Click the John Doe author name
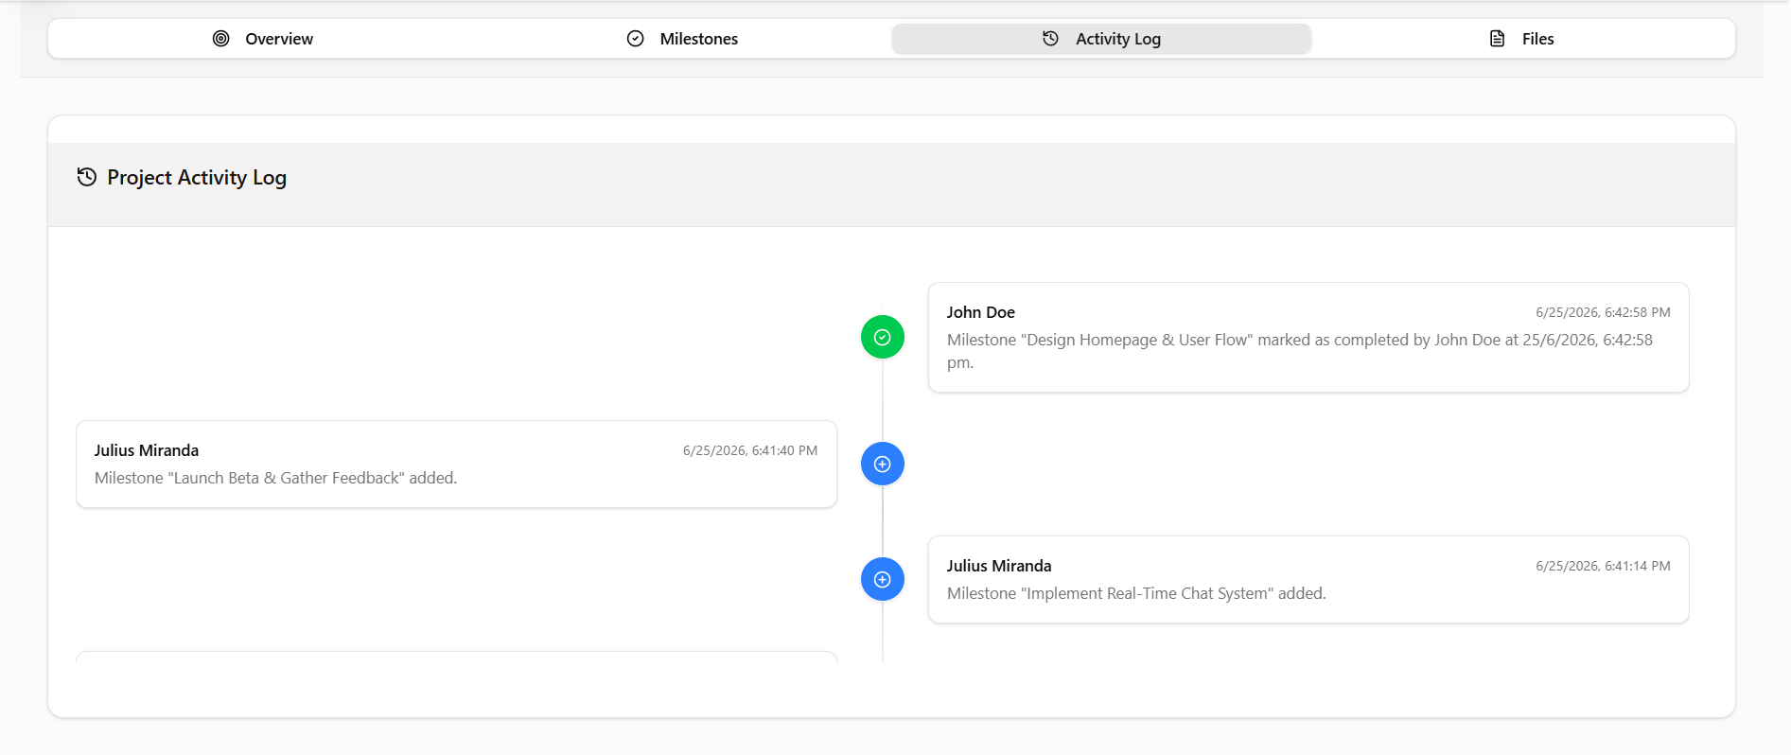 (x=980, y=312)
